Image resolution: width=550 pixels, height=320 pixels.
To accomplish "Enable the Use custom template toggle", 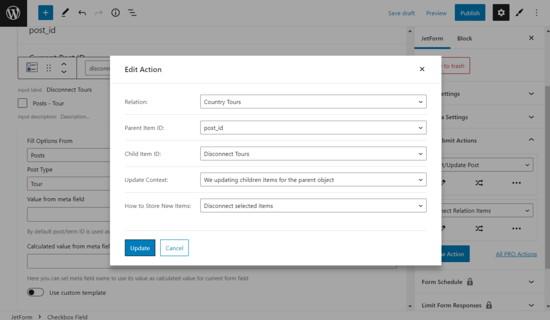I will coord(35,292).
